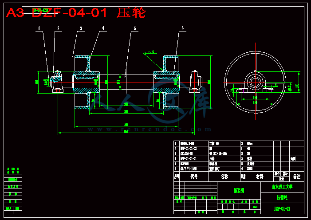Click the center hub of circular side view
The width and height of the screenshot is (311, 220).
(255, 82)
